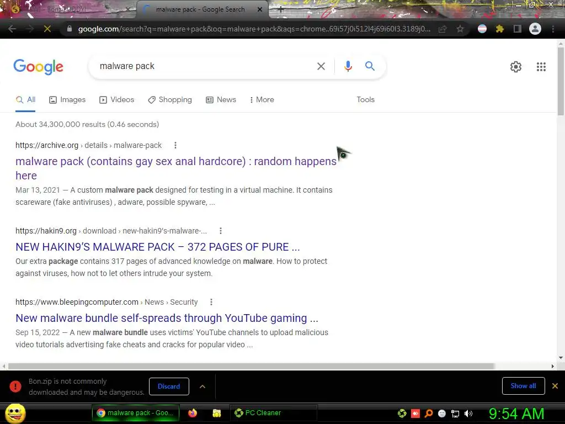
Task: Close the 'malware pack - Google Search' tab
Action: tap(260, 10)
